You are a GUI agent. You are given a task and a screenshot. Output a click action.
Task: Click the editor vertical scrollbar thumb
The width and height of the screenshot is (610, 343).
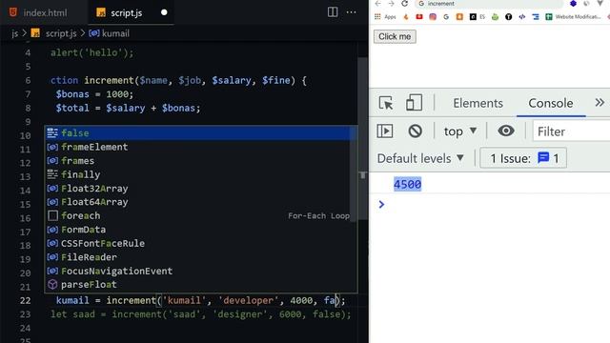click(x=362, y=138)
